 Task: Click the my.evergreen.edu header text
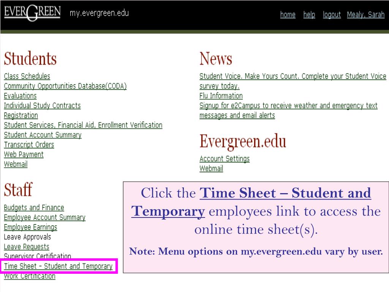99,13
